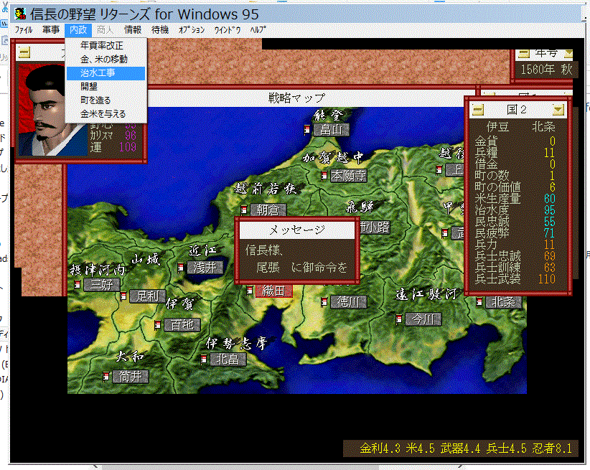Open the 軍事 menu
This screenshot has height=470, width=590.
51,30
